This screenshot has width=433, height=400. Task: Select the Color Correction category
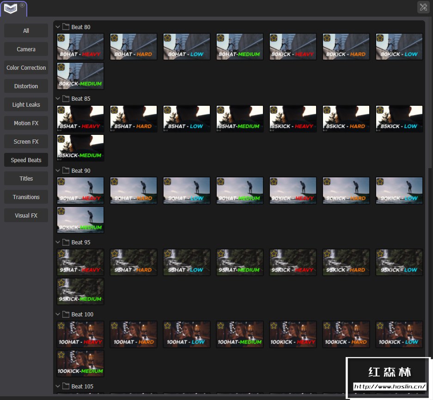(26, 67)
